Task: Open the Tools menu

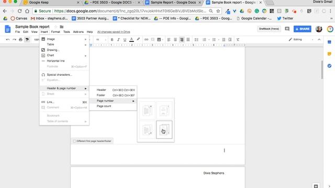Action: coord(66,32)
